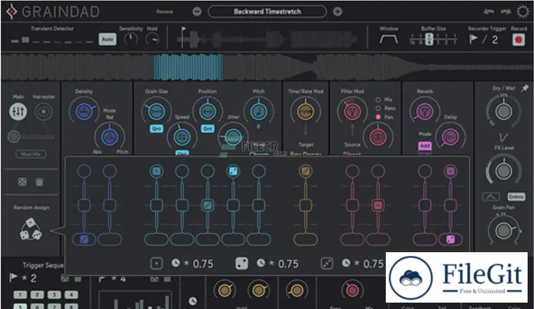Click the undo arrow icon
The height and width of the screenshot is (309, 534).
[489, 11]
